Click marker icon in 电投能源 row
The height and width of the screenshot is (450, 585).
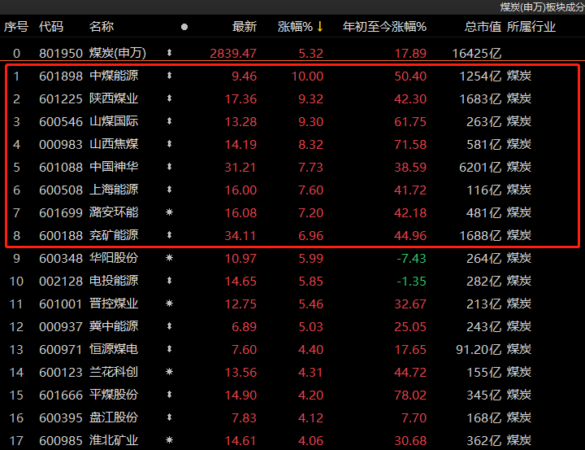(x=169, y=281)
